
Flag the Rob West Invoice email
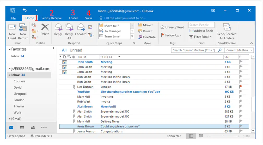click(241, 101)
